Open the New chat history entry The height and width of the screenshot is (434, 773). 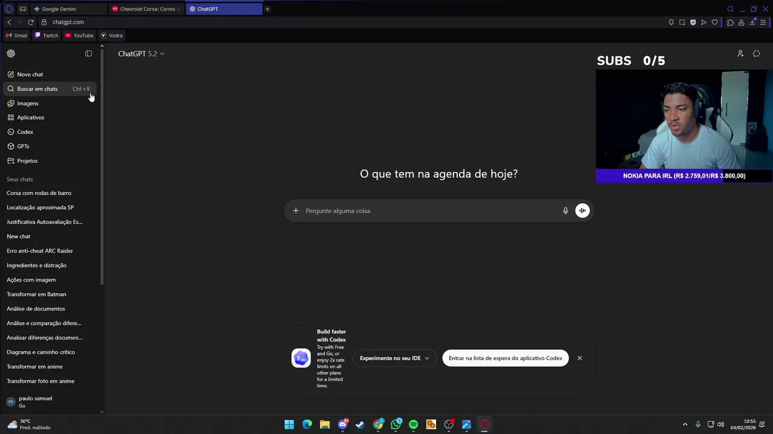(x=50, y=236)
